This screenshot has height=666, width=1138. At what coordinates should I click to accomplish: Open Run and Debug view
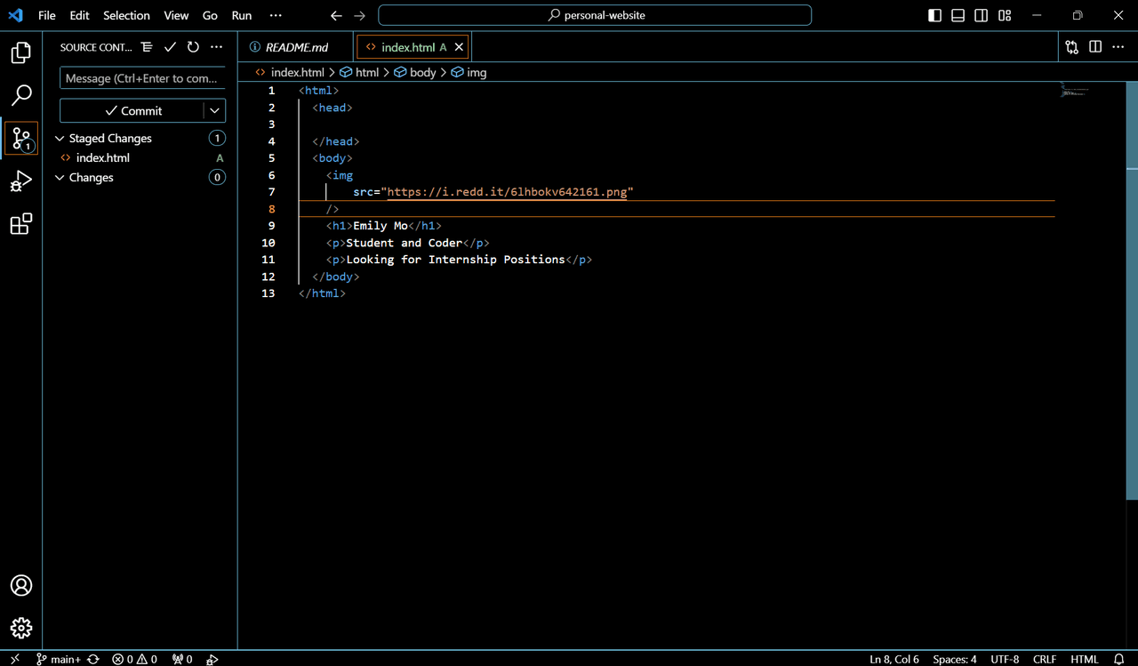pyautogui.click(x=21, y=181)
